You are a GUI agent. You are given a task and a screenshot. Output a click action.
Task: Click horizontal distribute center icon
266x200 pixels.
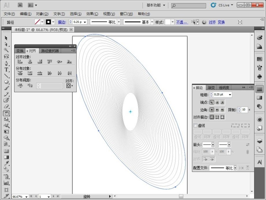click(59, 73)
